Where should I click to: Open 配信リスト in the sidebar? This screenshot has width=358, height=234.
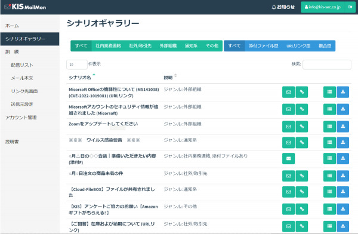[22, 65]
